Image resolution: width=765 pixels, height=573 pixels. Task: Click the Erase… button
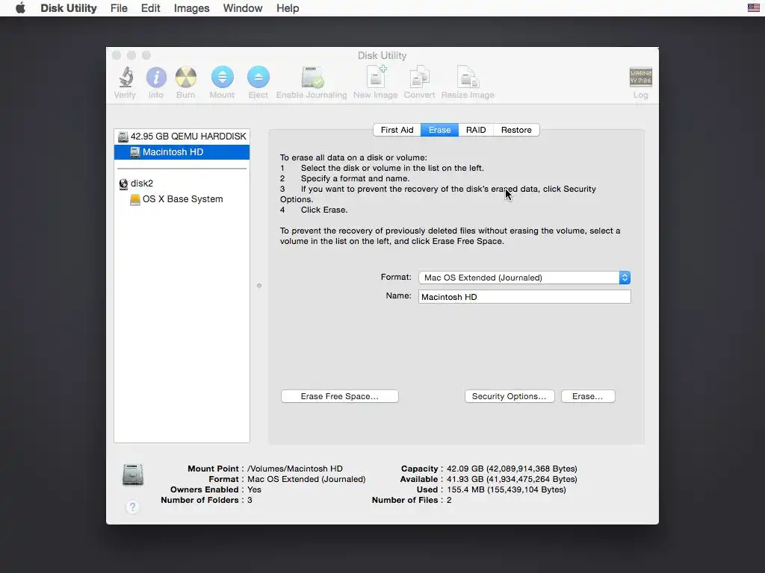click(x=588, y=396)
